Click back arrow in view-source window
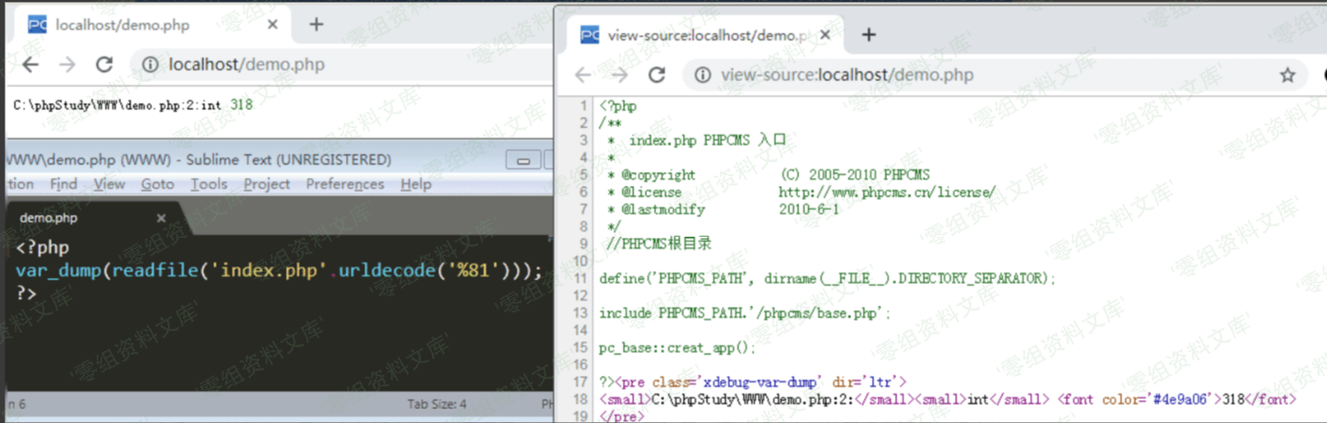1327x423 pixels. pos(583,75)
